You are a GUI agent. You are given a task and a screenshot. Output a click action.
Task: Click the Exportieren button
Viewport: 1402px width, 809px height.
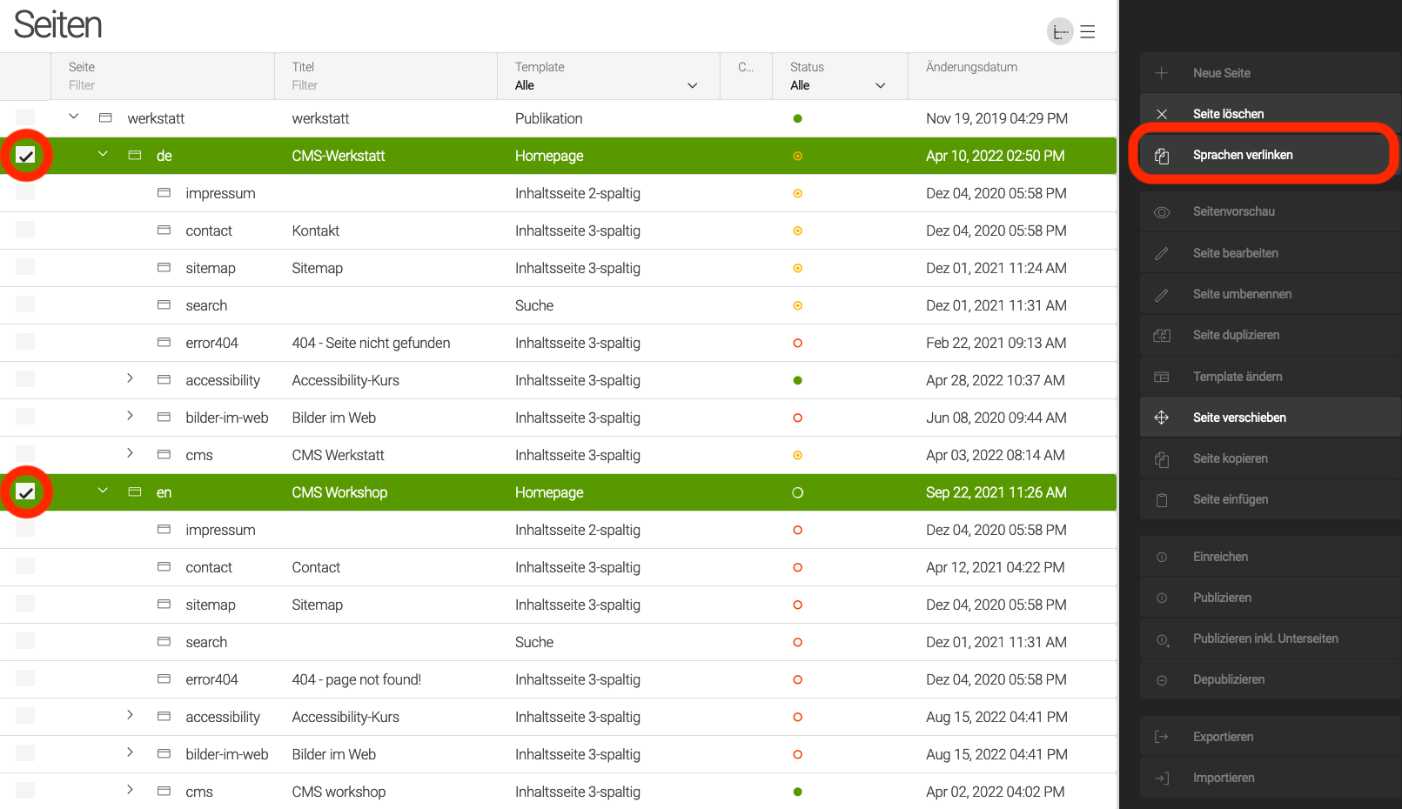(x=1223, y=737)
